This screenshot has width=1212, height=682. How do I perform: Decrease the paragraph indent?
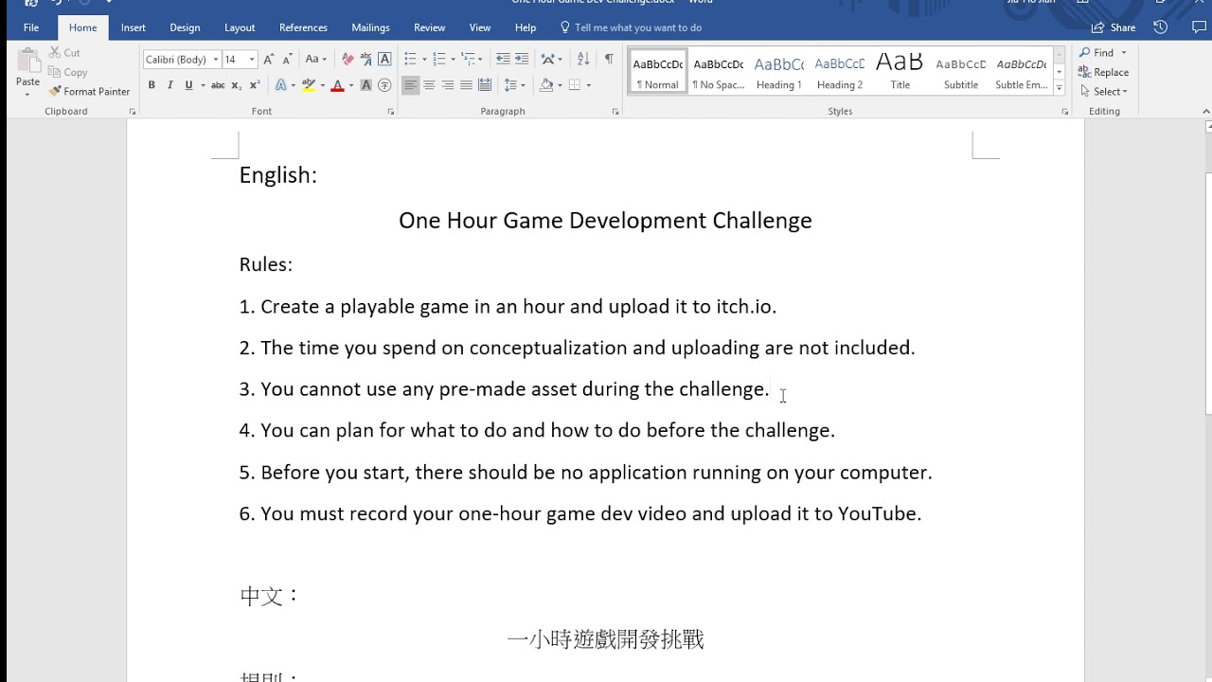point(503,59)
